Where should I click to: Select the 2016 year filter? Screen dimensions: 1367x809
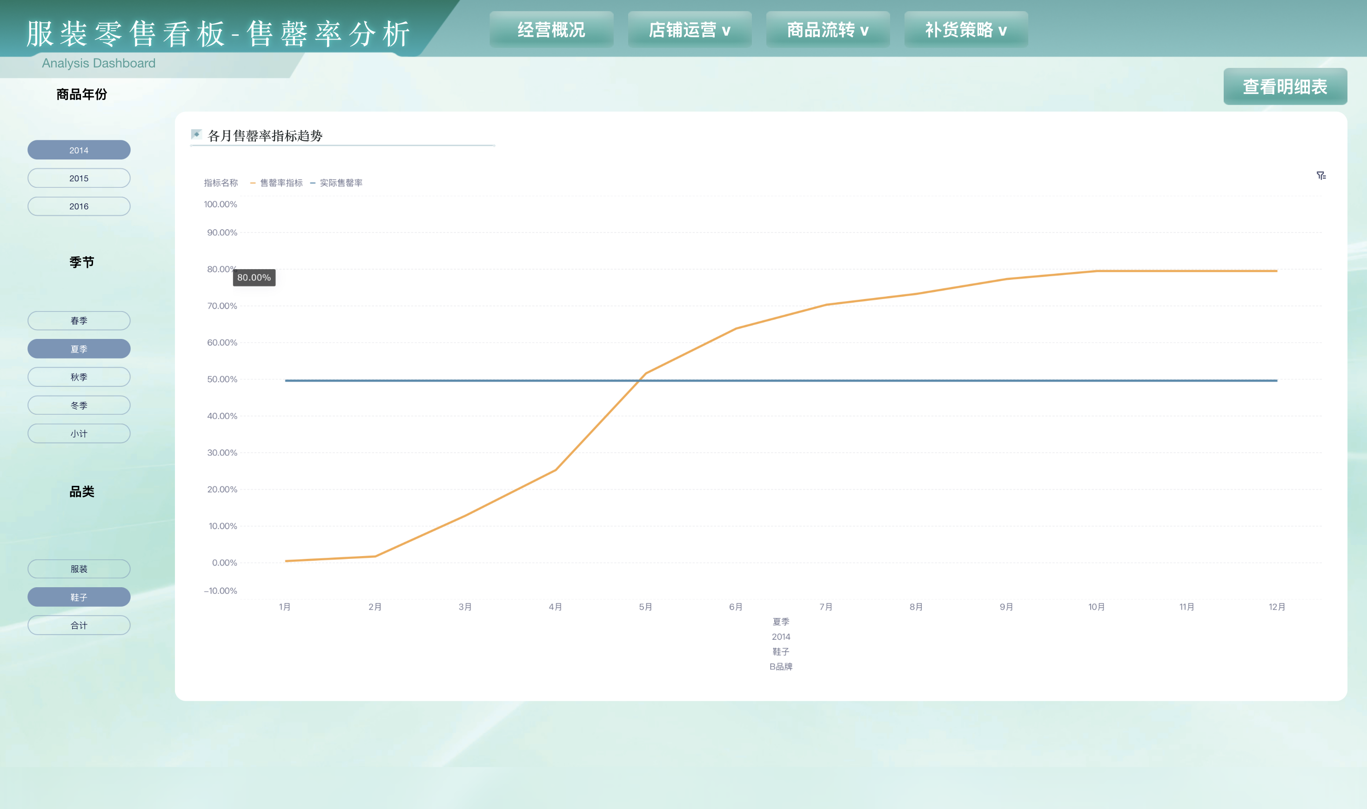[x=79, y=206]
